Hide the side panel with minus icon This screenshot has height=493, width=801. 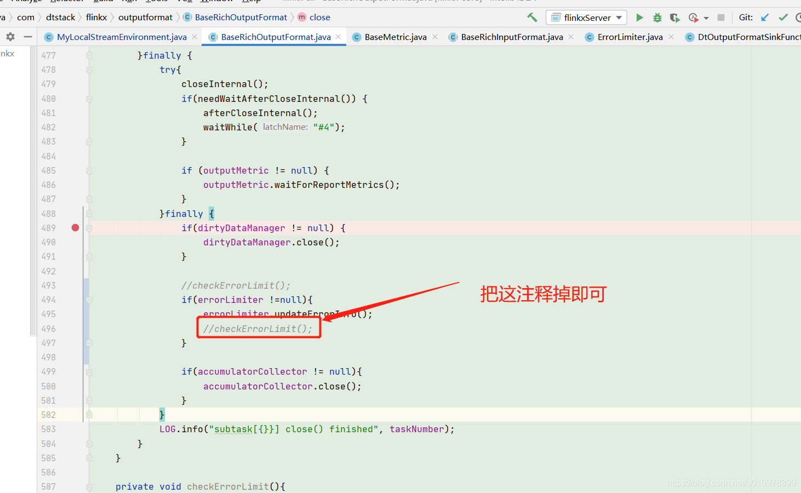28,37
